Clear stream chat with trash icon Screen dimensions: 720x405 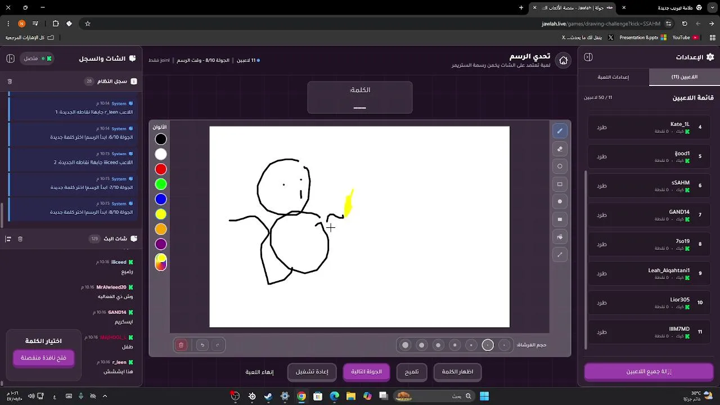click(x=20, y=239)
